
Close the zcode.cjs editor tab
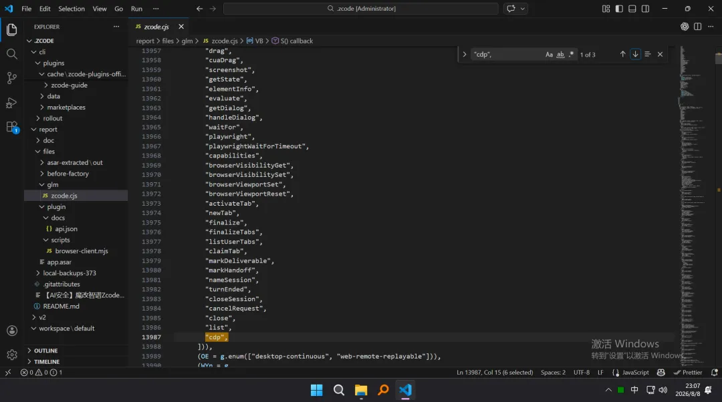click(181, 27)
